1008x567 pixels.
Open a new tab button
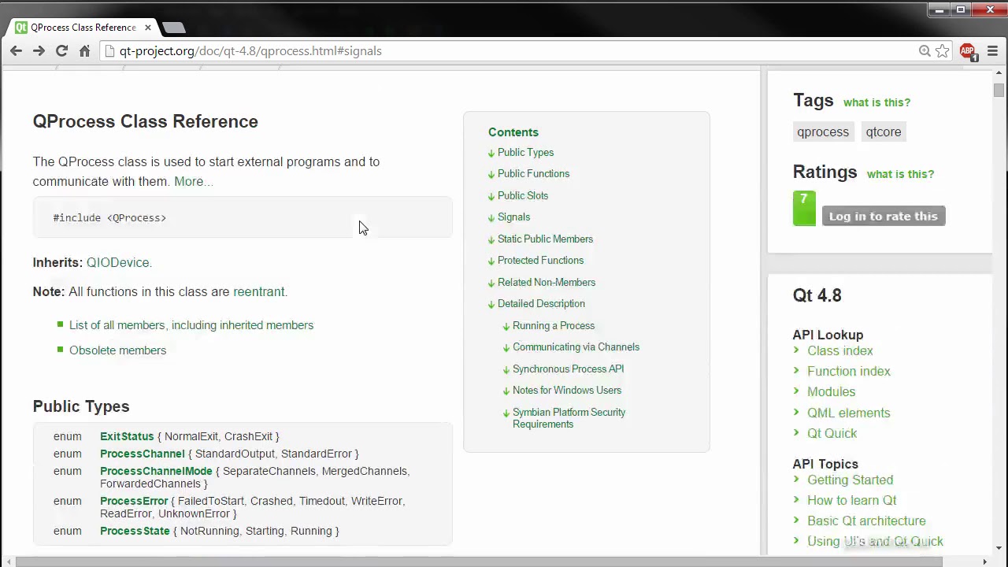tap(174, 28)
